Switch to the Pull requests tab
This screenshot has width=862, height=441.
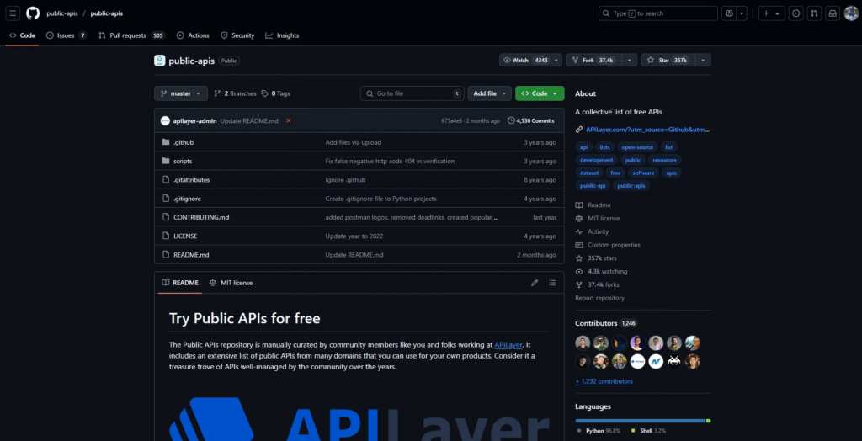point(131,35)
